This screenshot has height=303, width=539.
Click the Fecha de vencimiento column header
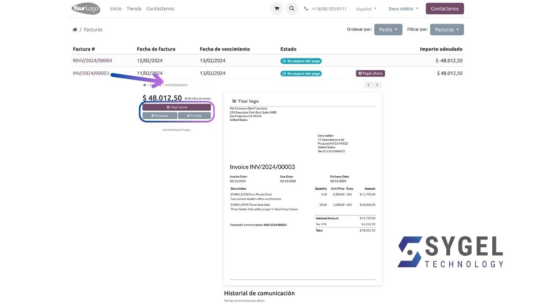click(225, 49)
